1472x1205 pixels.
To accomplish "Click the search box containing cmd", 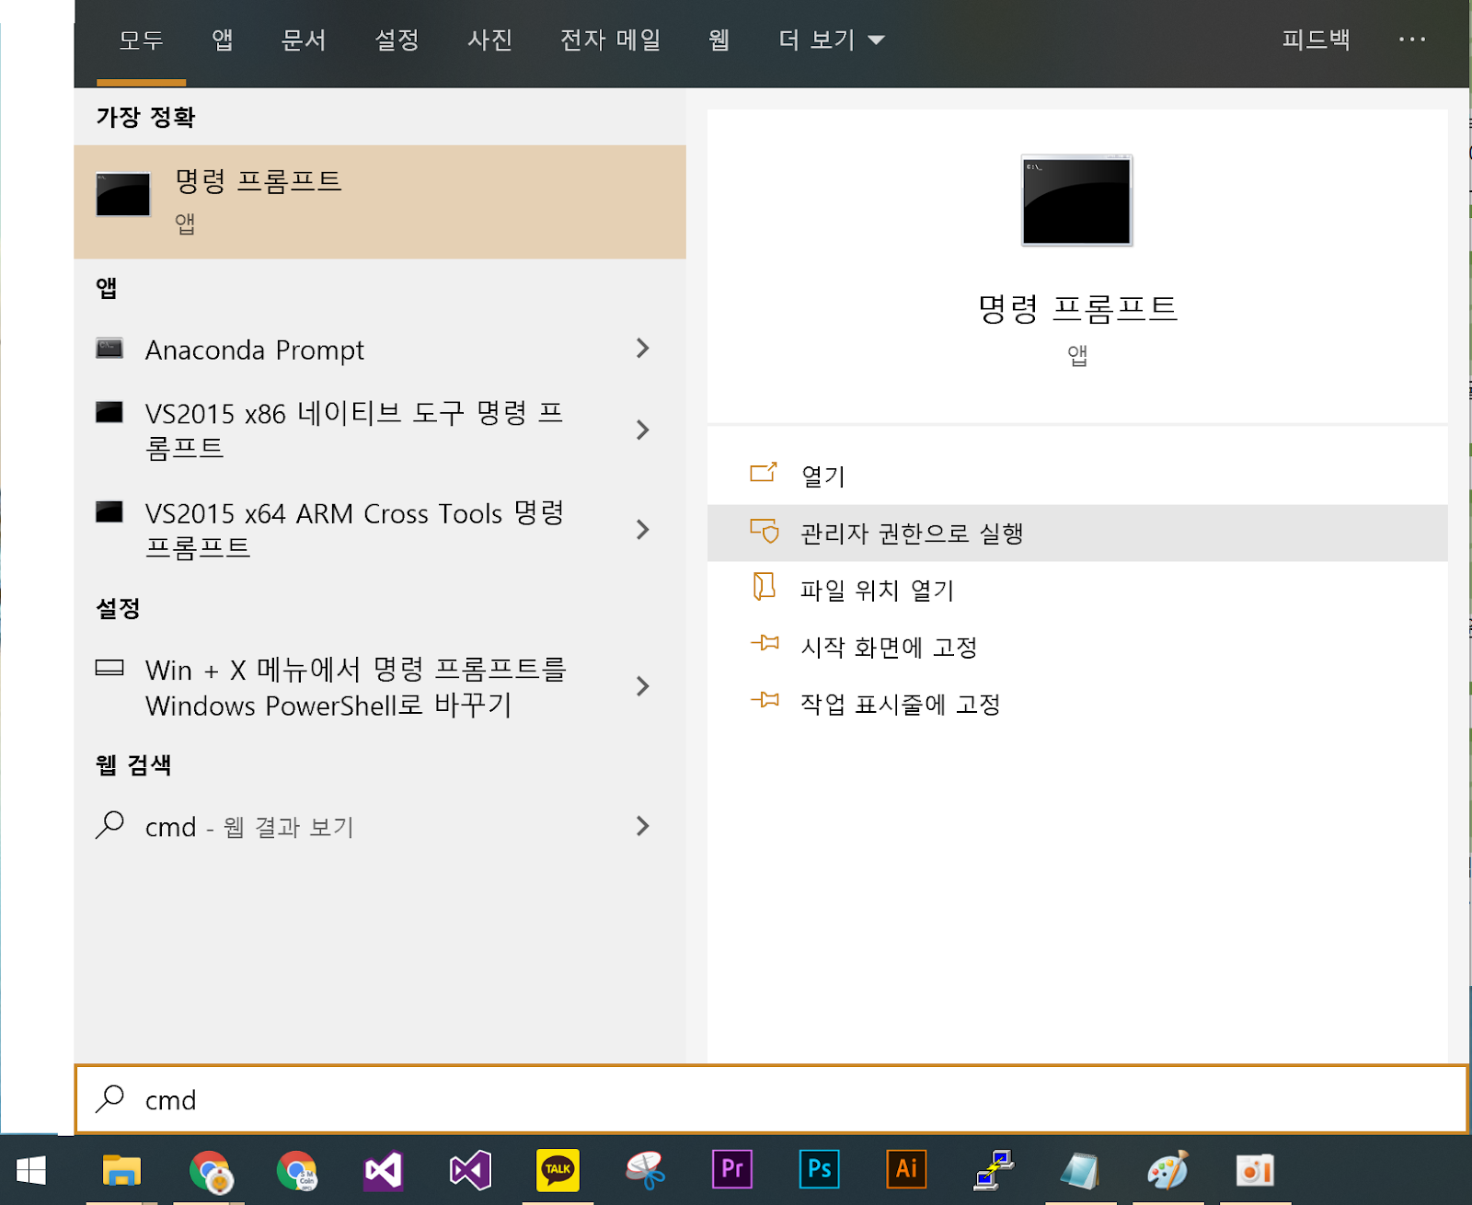I will pos(771,1099).
